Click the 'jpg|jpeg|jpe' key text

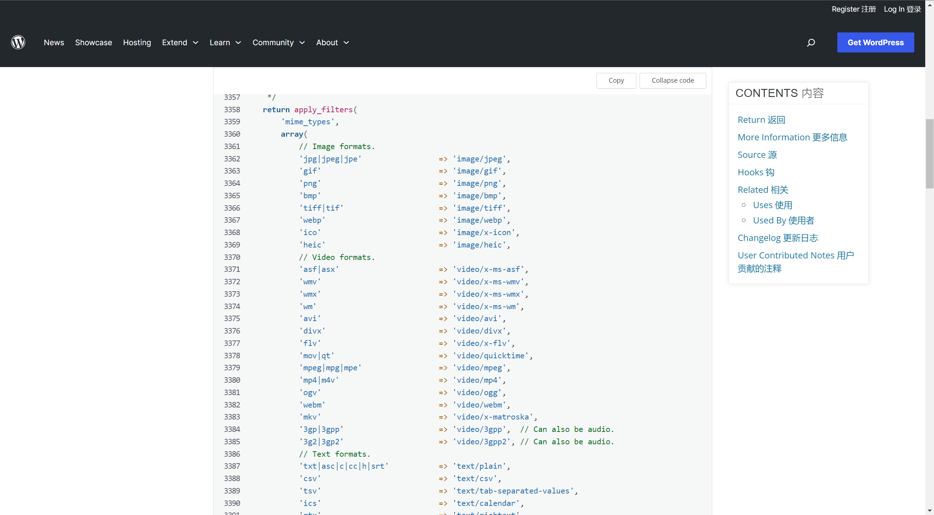pyautogui.click(x=330, y=159)
